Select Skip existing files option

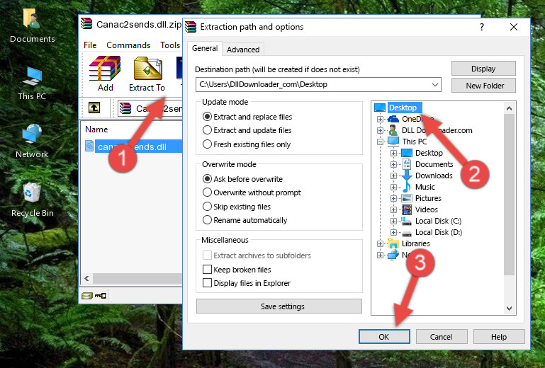pos(207,206)
